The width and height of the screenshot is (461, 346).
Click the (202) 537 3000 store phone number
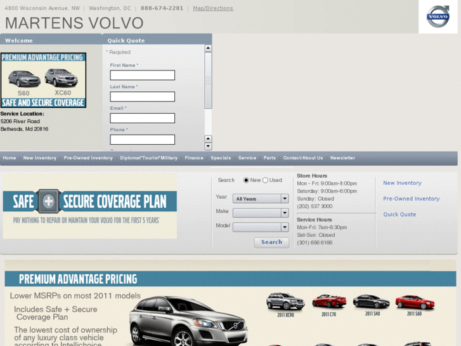click(315, 206)
